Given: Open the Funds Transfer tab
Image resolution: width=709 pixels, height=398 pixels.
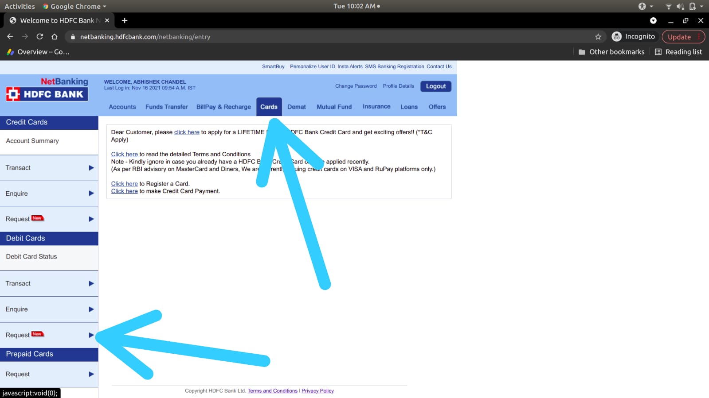Looking at the screenshot, I should pyautogui.click(x=167, y=107).
